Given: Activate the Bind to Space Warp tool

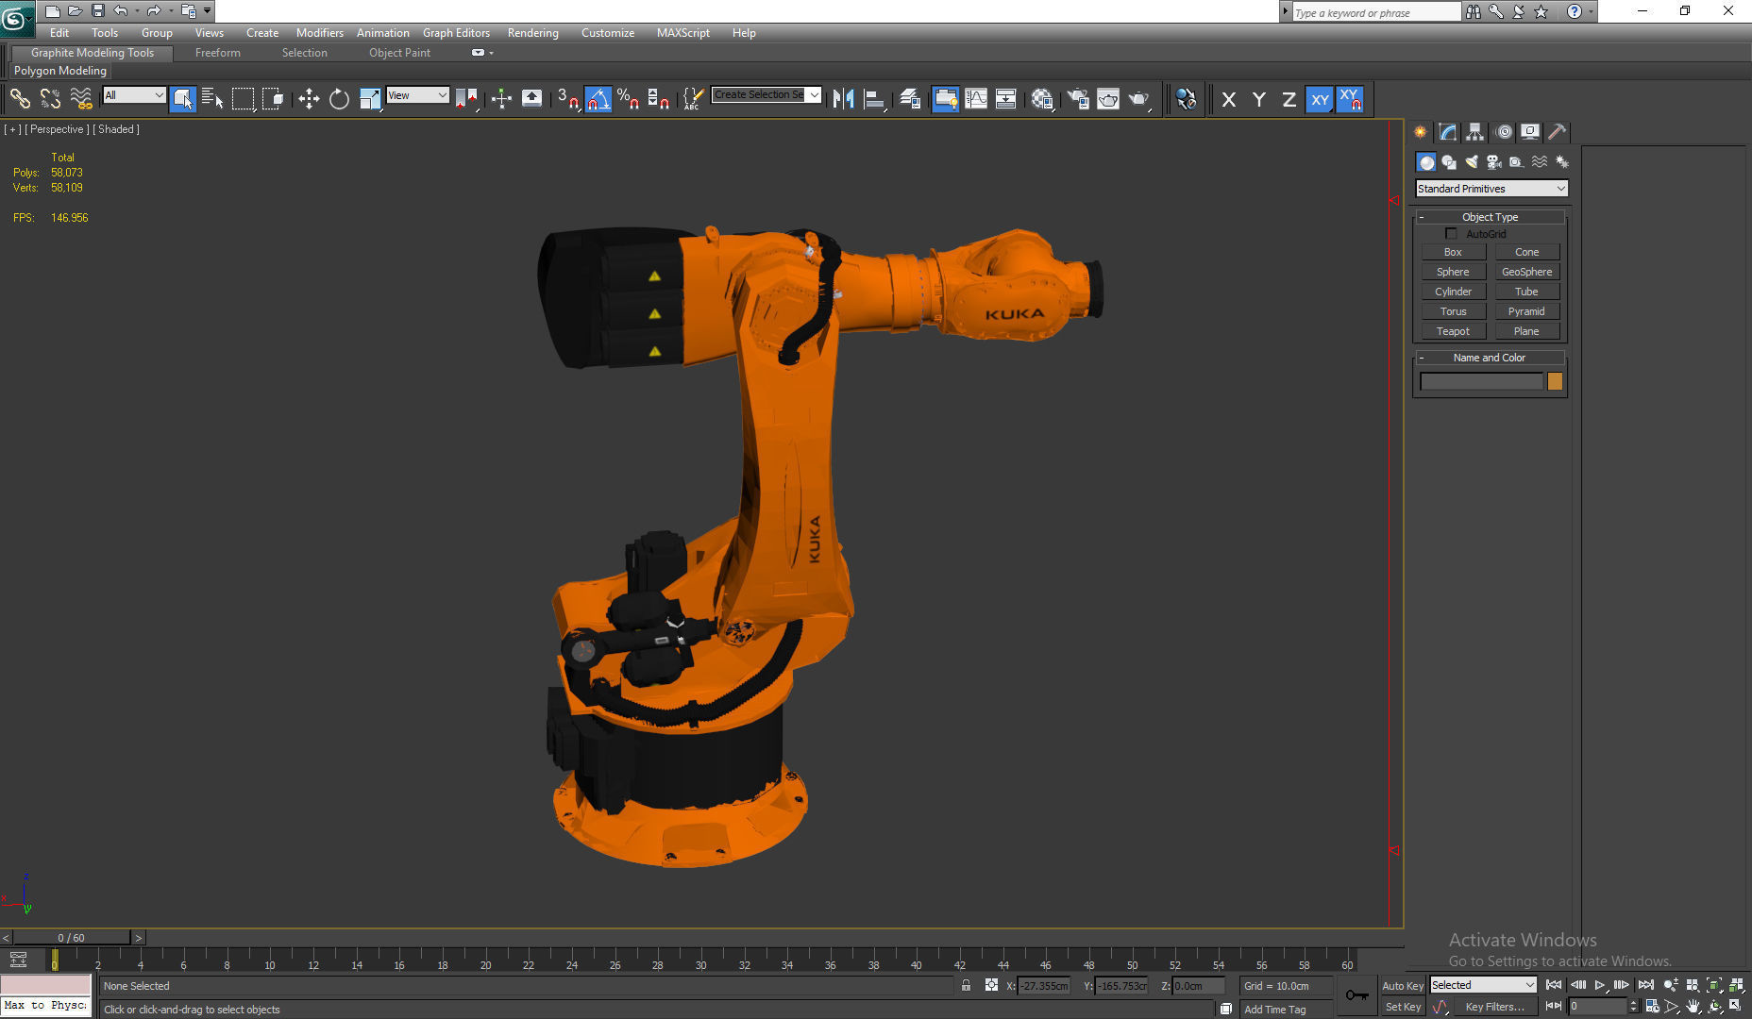Looking at the screenshot, I should click(x=81, y=98).
